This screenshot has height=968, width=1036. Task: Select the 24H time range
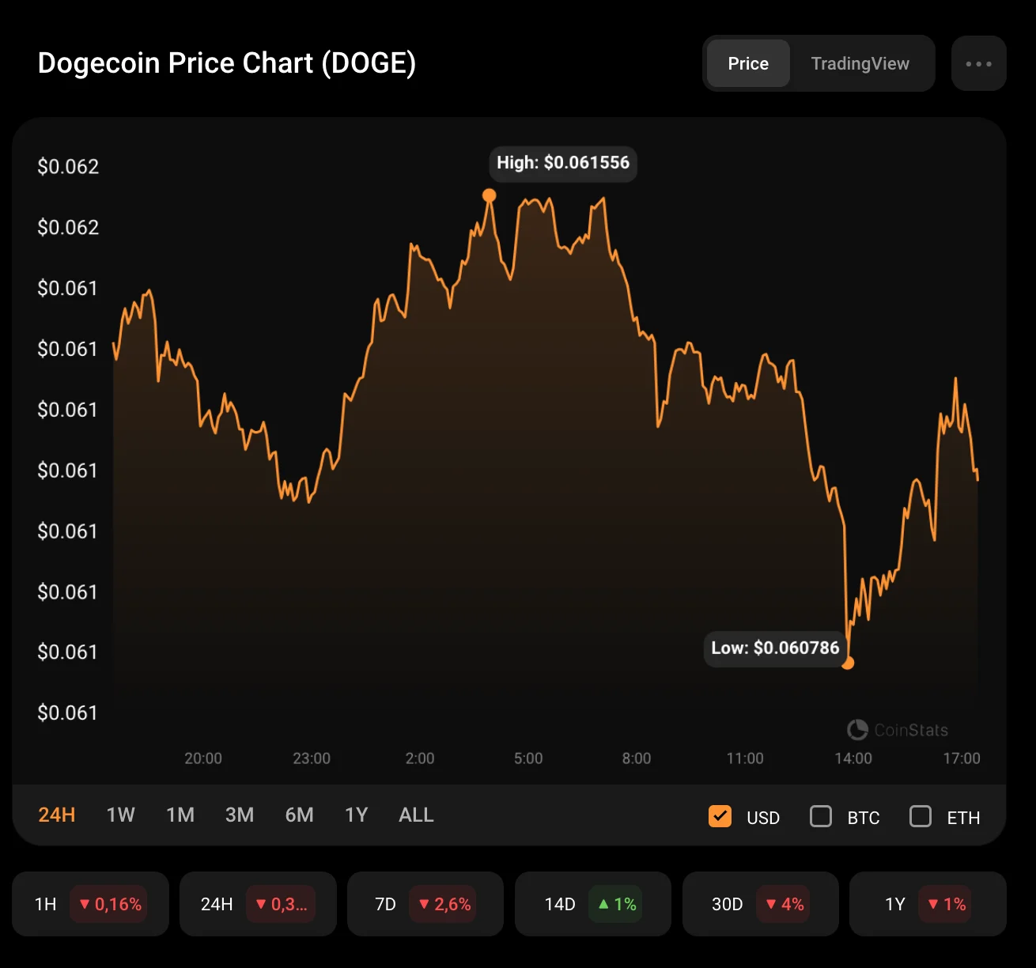pos(57,815)
